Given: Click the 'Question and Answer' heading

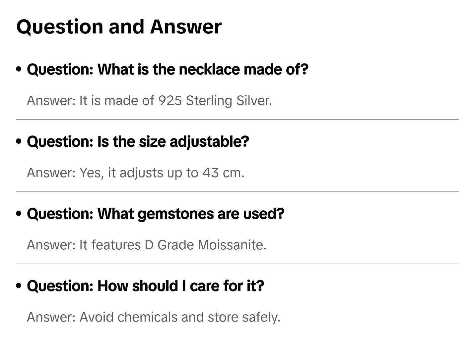Looking at the screenshot, I should [x=119, y=26].
